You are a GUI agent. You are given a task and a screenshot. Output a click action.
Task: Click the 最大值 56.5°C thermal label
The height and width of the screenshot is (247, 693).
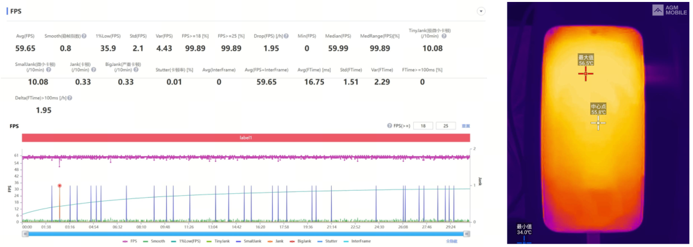[x=585, y=60]
